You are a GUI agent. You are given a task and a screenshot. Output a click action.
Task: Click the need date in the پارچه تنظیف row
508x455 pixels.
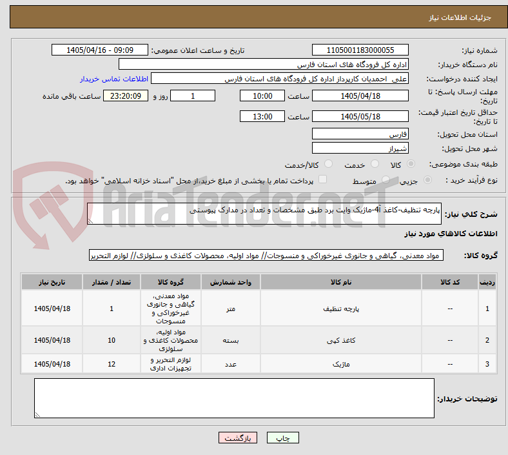[x=52, y=308]
